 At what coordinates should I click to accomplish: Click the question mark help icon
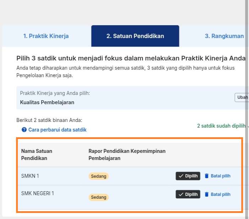click(24, 130)
